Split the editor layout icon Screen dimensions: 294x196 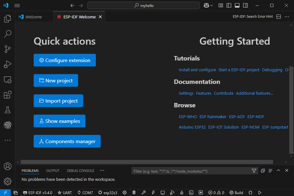[x=279, y=17]
